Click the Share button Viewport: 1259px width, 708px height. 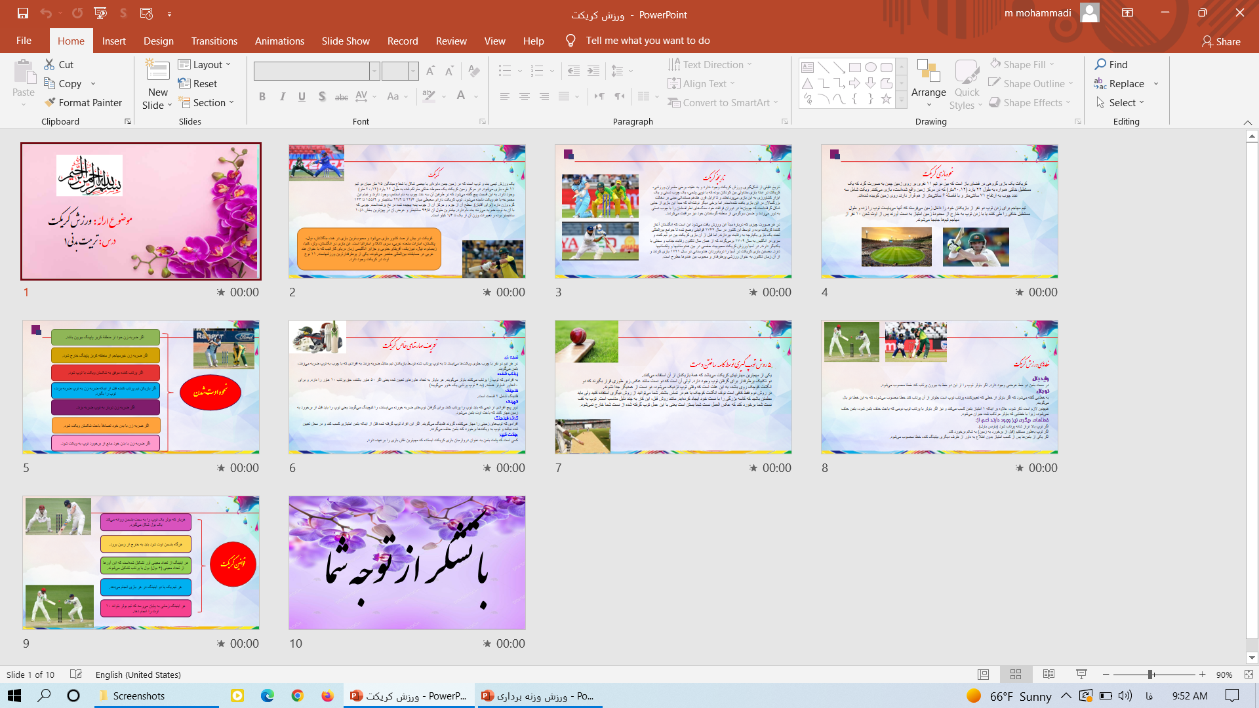pyautogui.click(x=1221, y=41)
